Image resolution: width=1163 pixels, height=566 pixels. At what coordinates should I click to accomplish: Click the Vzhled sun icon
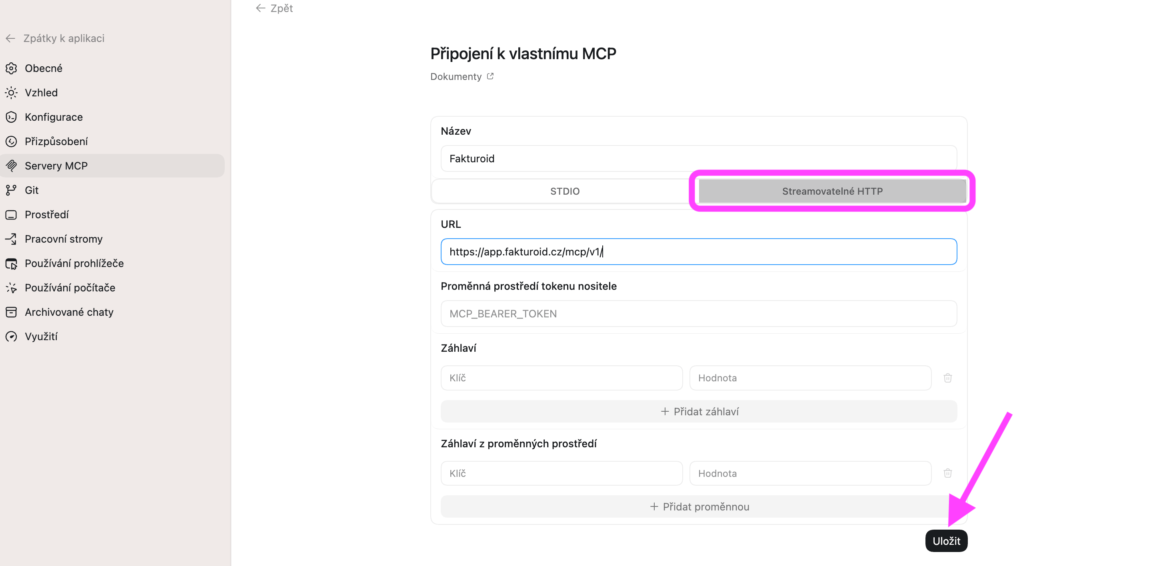(11, 92)
